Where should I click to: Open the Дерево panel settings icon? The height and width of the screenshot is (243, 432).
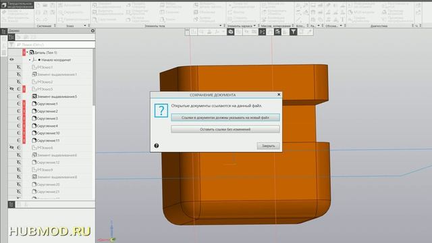coord(92,31)
